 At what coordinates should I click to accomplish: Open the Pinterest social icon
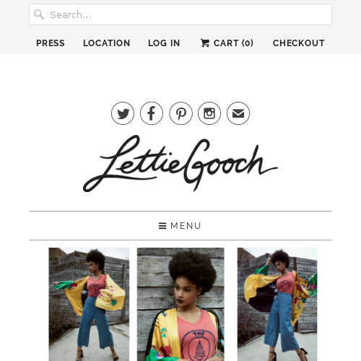click(180, 113)
